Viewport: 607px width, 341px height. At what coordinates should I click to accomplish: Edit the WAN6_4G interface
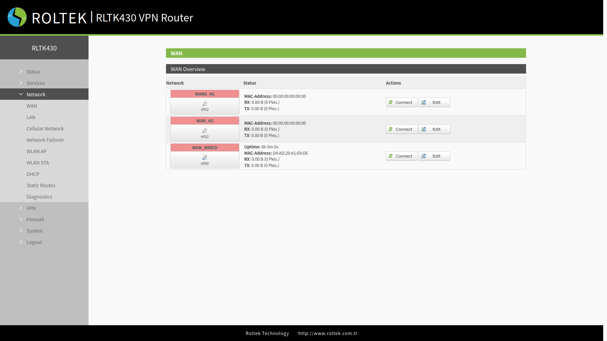[x=434, y=102]
